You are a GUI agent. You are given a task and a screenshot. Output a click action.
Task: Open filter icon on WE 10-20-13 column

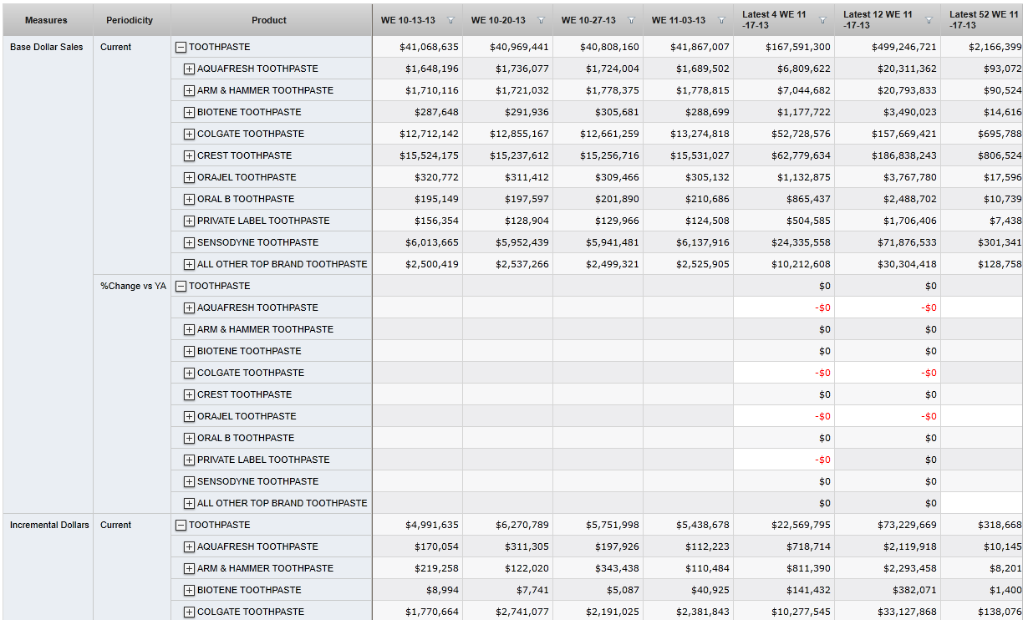[x=542, y=21]
